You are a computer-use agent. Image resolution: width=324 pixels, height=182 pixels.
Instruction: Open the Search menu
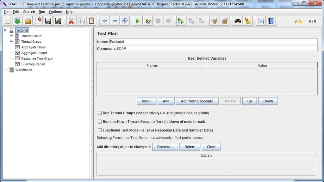click(x=29, y=12)
